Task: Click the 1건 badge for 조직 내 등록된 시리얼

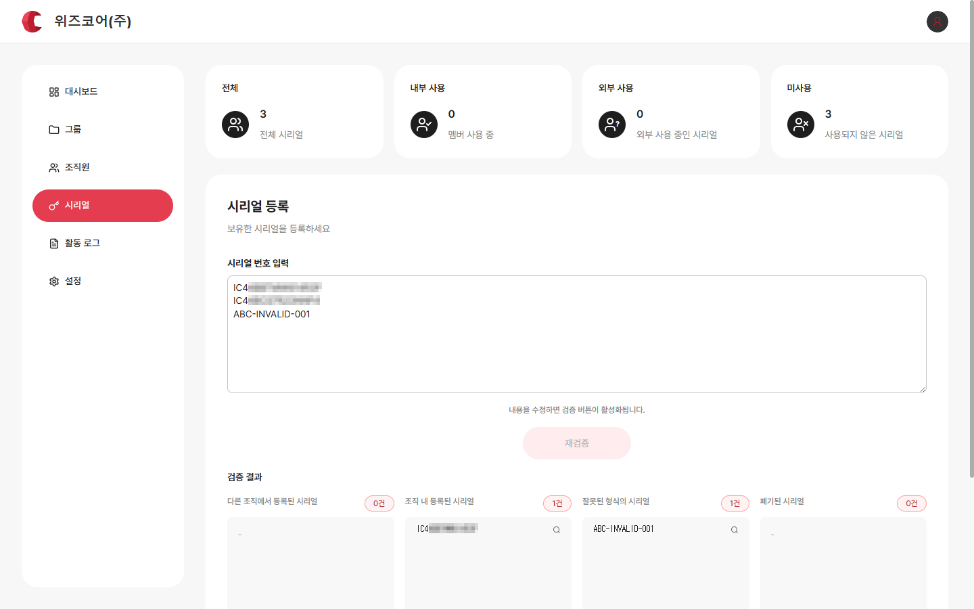Action: [557, 503]
